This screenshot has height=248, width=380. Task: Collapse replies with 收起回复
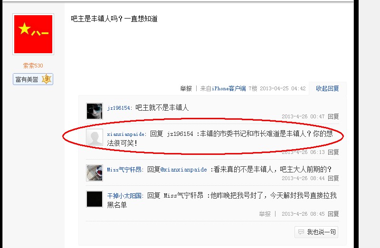point(327,88)
